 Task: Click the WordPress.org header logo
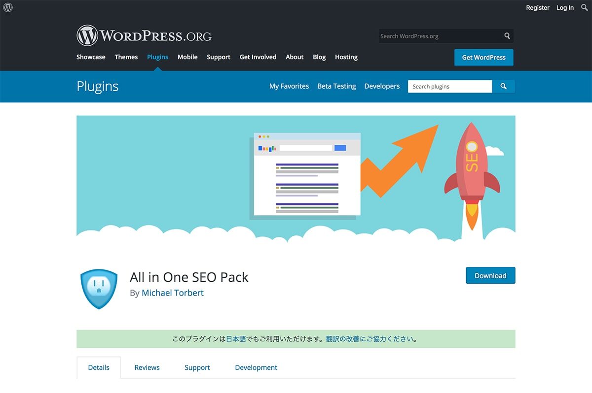[x=144, y=36]
